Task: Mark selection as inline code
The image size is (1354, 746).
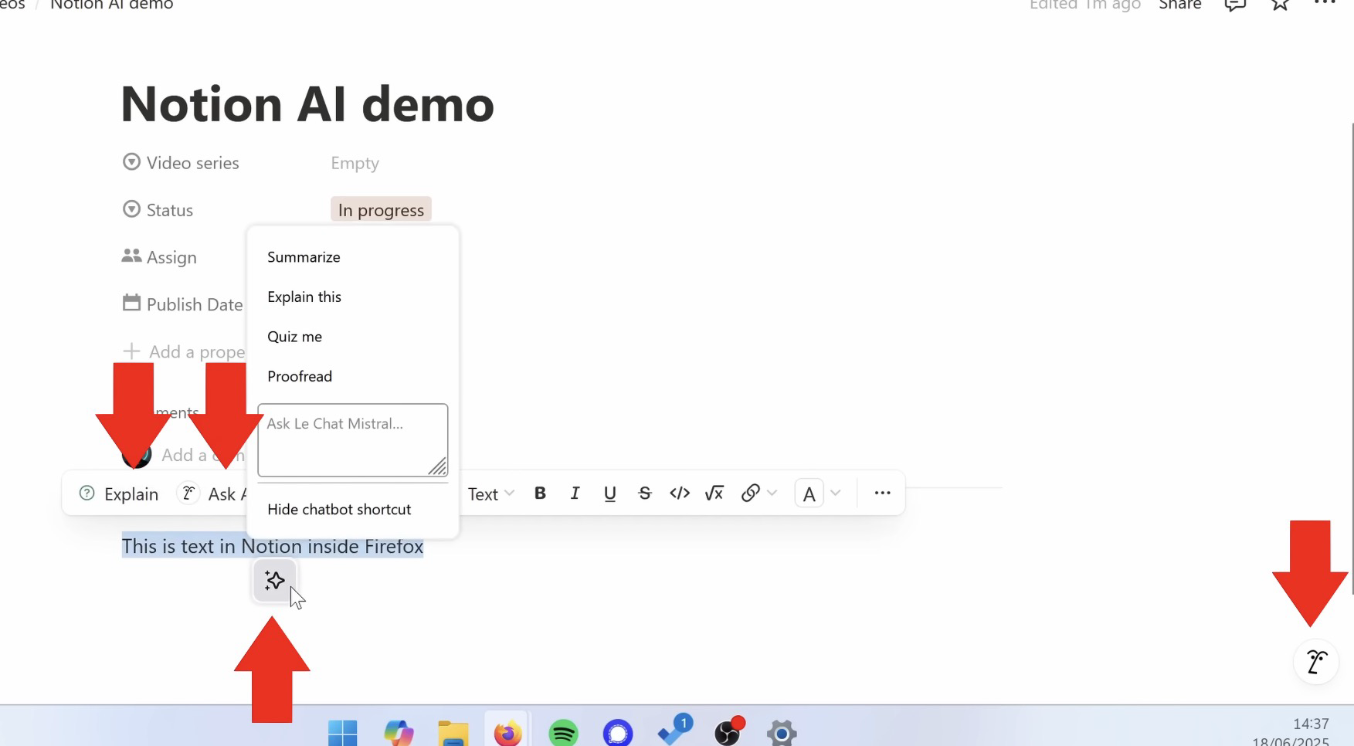Action: 680,493
